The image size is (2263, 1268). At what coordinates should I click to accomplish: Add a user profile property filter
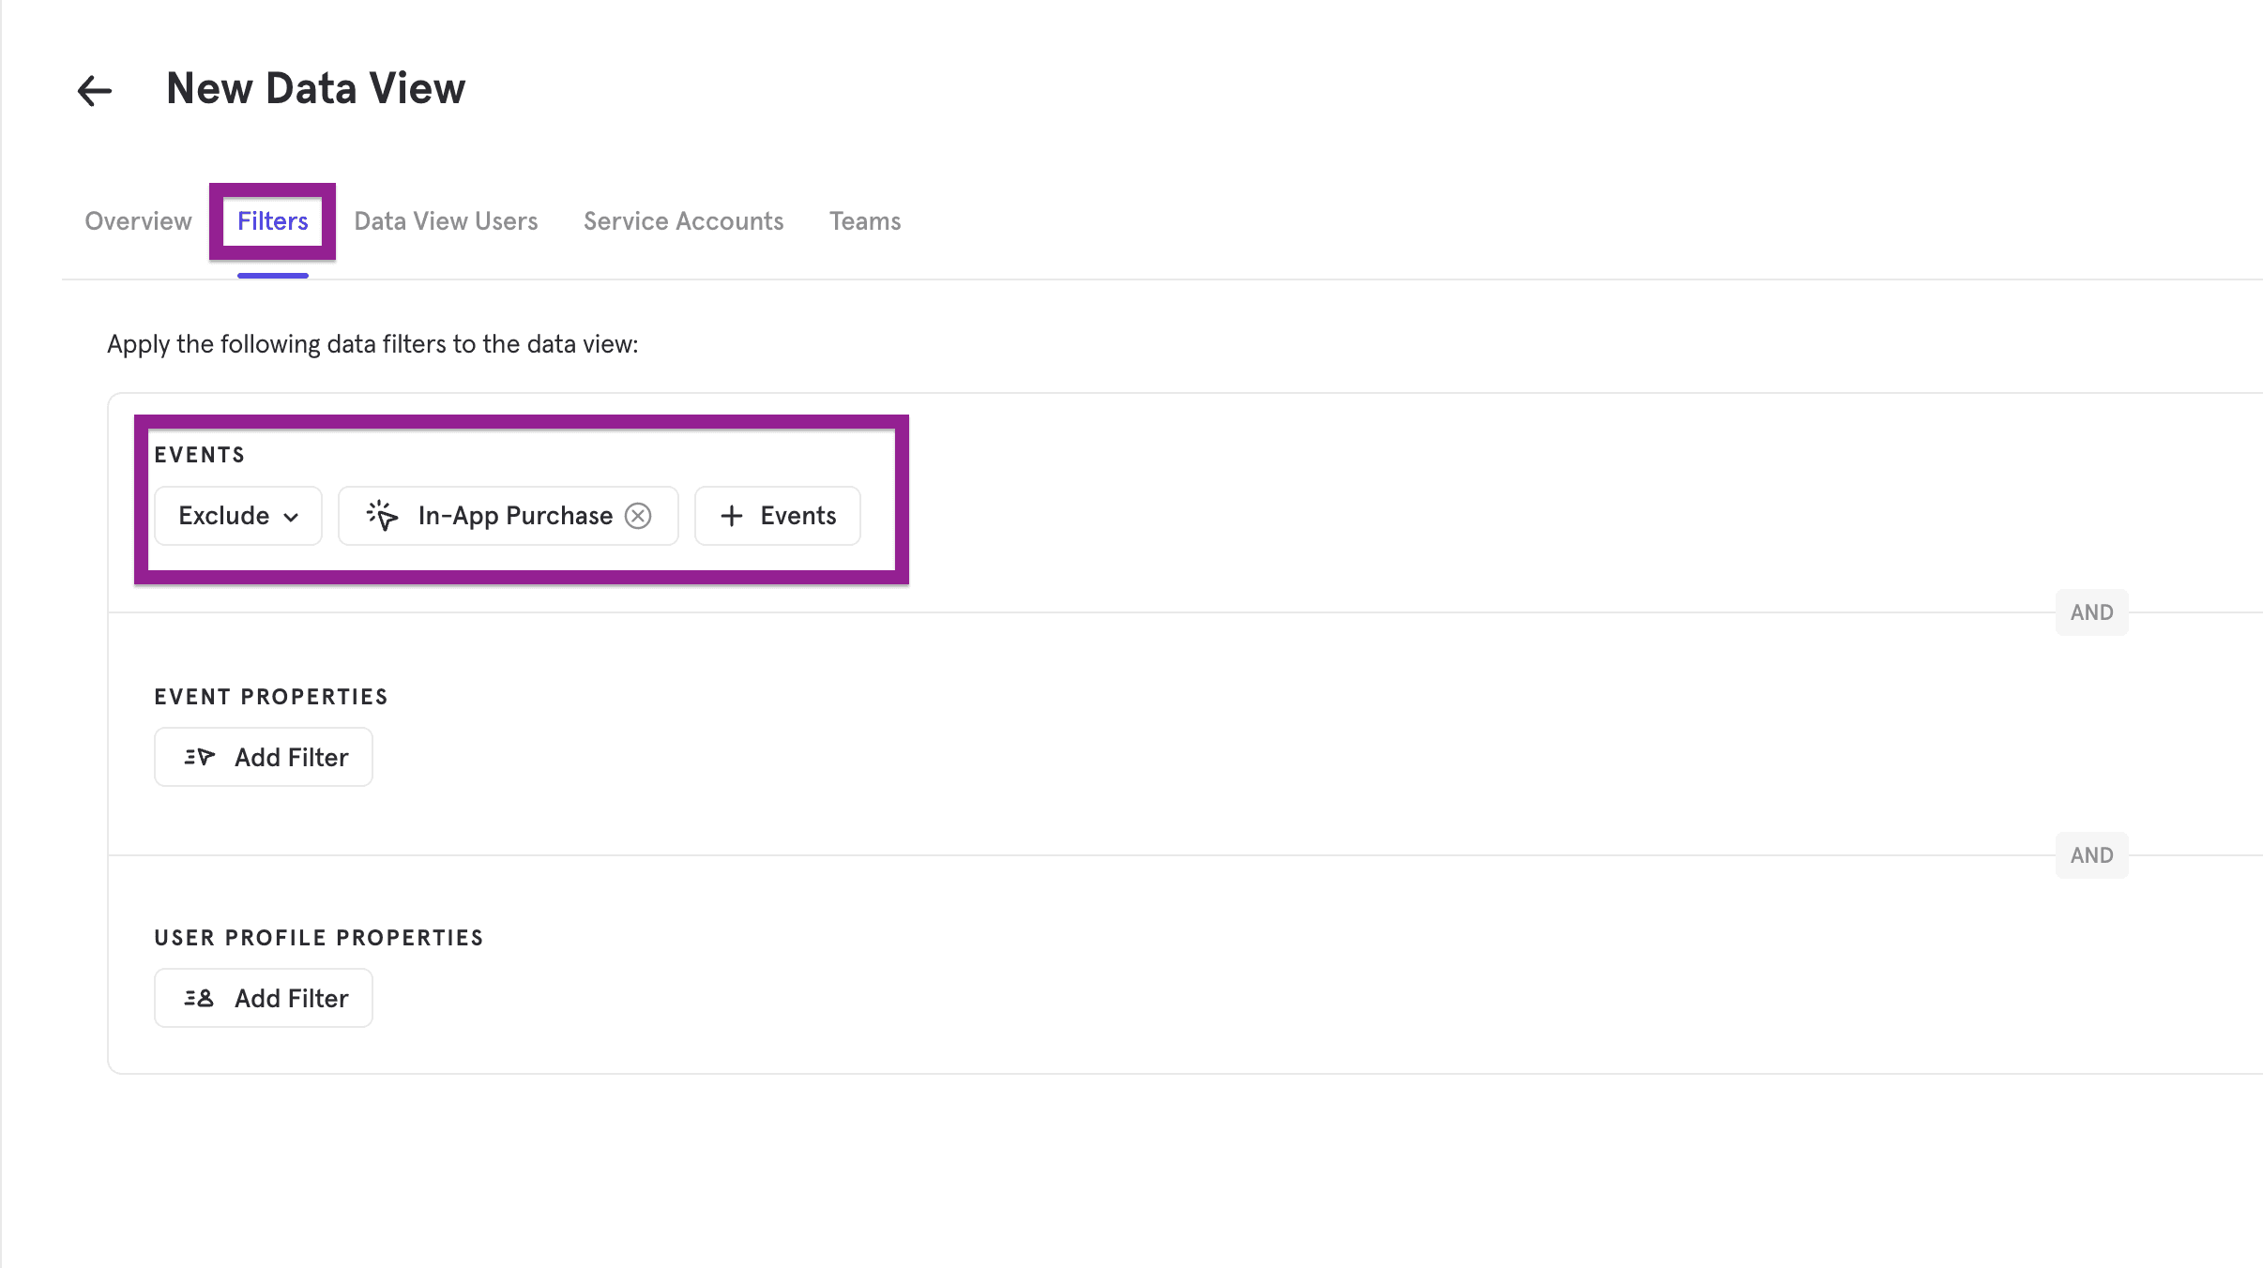tap(263, 998)
